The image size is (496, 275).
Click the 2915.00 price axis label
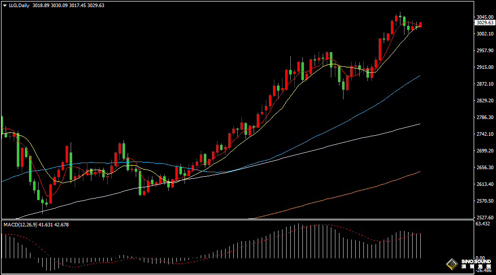(485, 67)
